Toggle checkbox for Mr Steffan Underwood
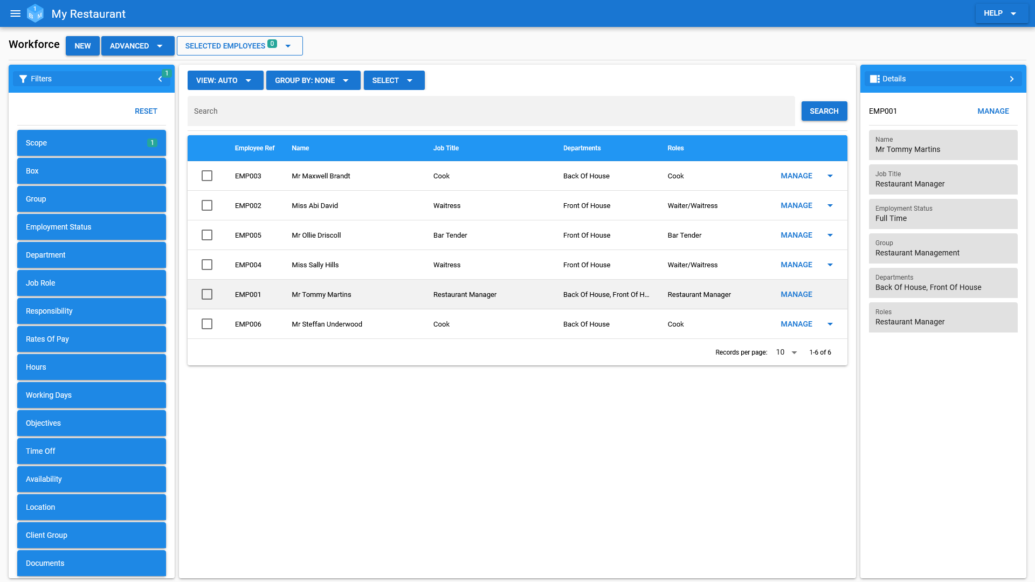The image size is (1035, 582). (x=207, y=324)
